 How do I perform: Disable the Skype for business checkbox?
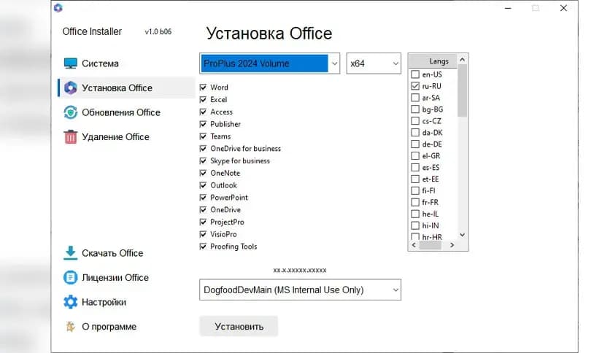pyautogui.click(x=204, y=161)
